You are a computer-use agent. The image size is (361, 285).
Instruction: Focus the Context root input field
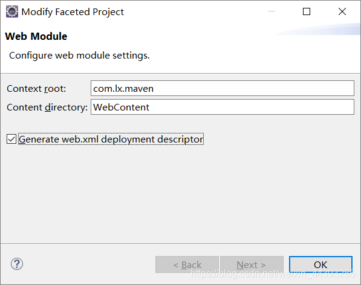click(x=223, y=88)
